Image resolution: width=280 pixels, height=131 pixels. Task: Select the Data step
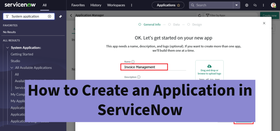(174, 25)
